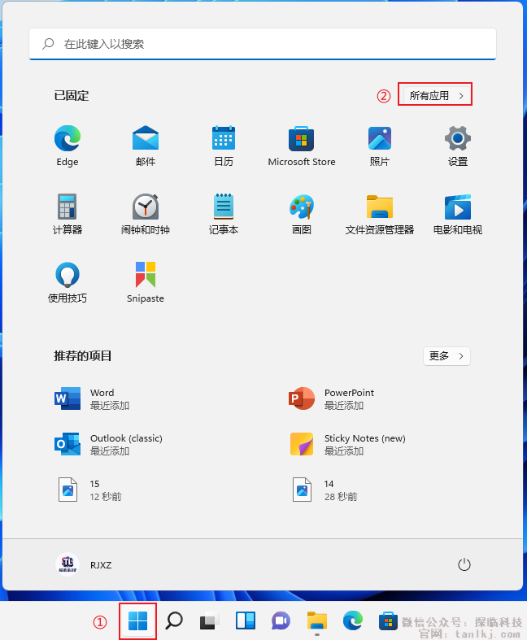Open recommended Outlook (classic) item
527x640 pixels.
[x=109, y=444]
